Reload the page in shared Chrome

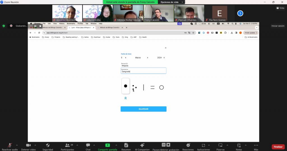tap(39, 33)
